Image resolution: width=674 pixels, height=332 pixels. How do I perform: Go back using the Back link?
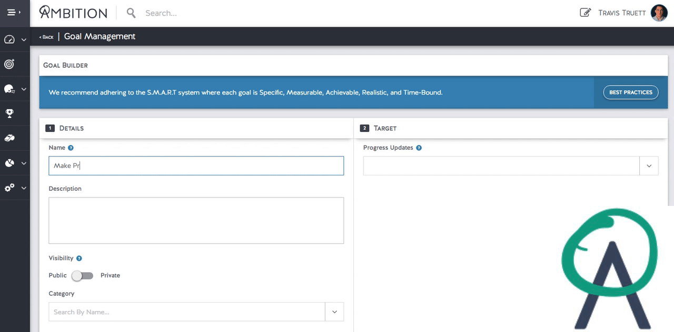pyautogui.click(x=46, y=37)
